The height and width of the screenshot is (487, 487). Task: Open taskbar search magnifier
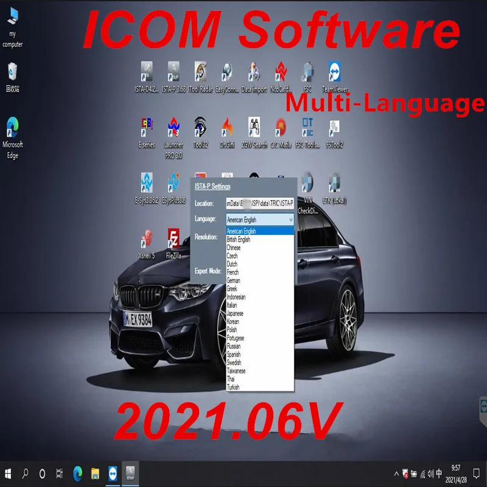25,474
